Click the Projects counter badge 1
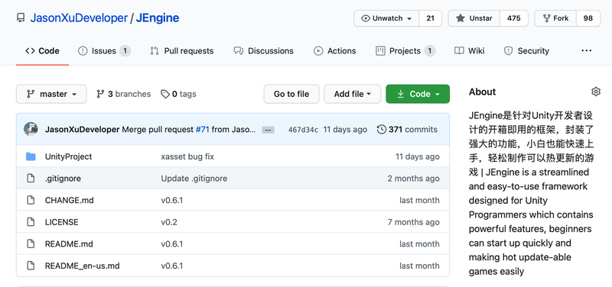The height and width of the screenshot is (287, 612). [430, 51]
